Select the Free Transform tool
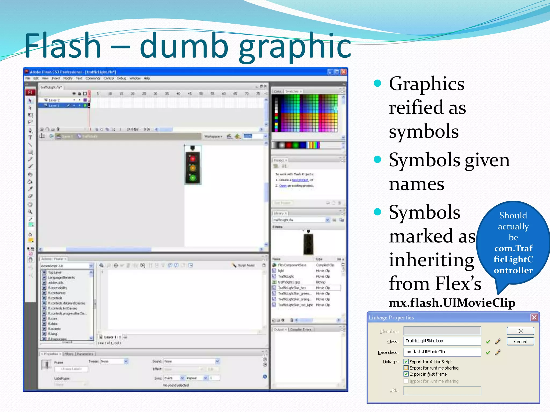 30,115
